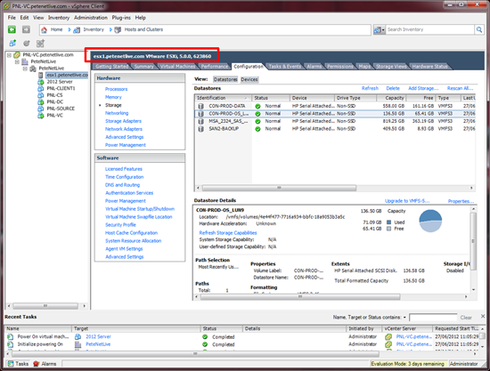Click the PeteNetLive datacenter icon in tree
The image size is (490, 371).
point(25,61)
